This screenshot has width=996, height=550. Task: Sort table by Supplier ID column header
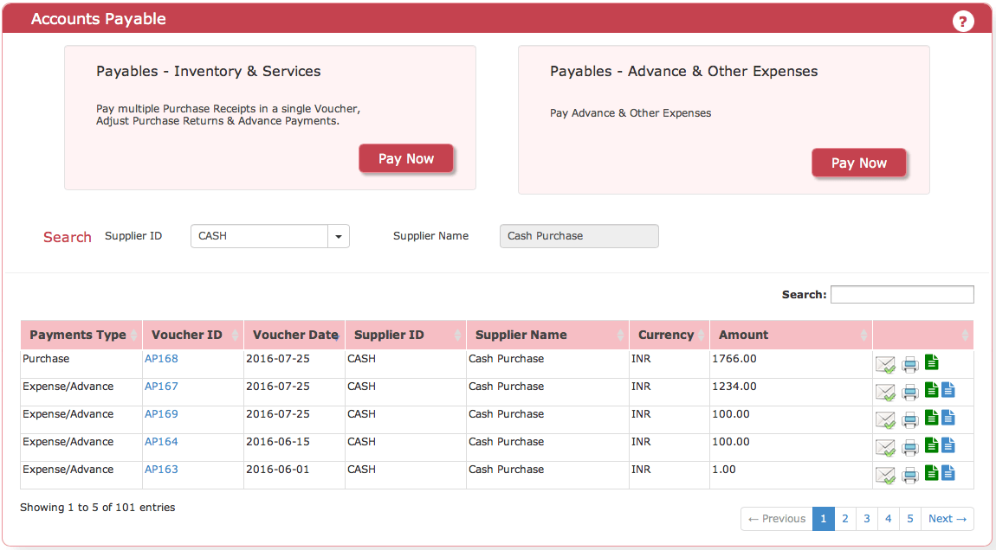click(x=406, y=335)
